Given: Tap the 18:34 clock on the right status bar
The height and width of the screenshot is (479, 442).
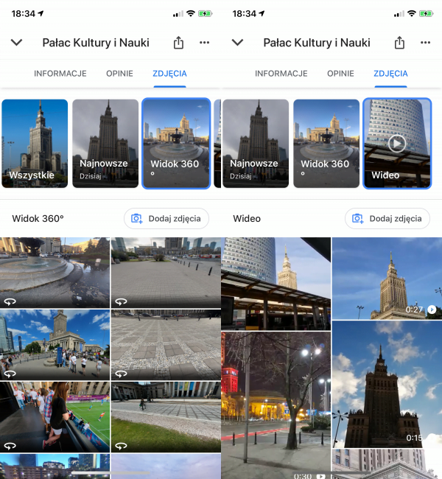Looking at the screenshot, I should tap(245, 14).
